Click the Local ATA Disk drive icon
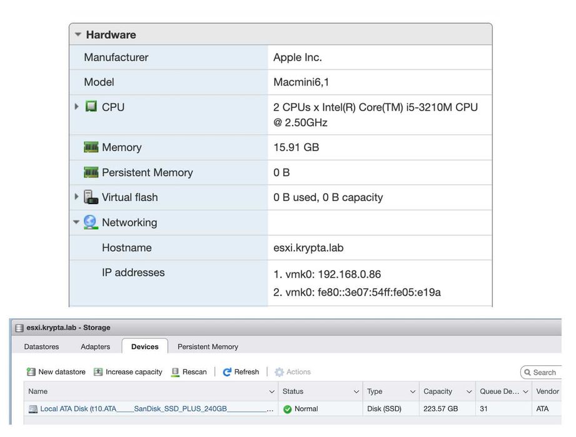Image resolution: width=576 pixels, height=437 pixels. [33, 409]
